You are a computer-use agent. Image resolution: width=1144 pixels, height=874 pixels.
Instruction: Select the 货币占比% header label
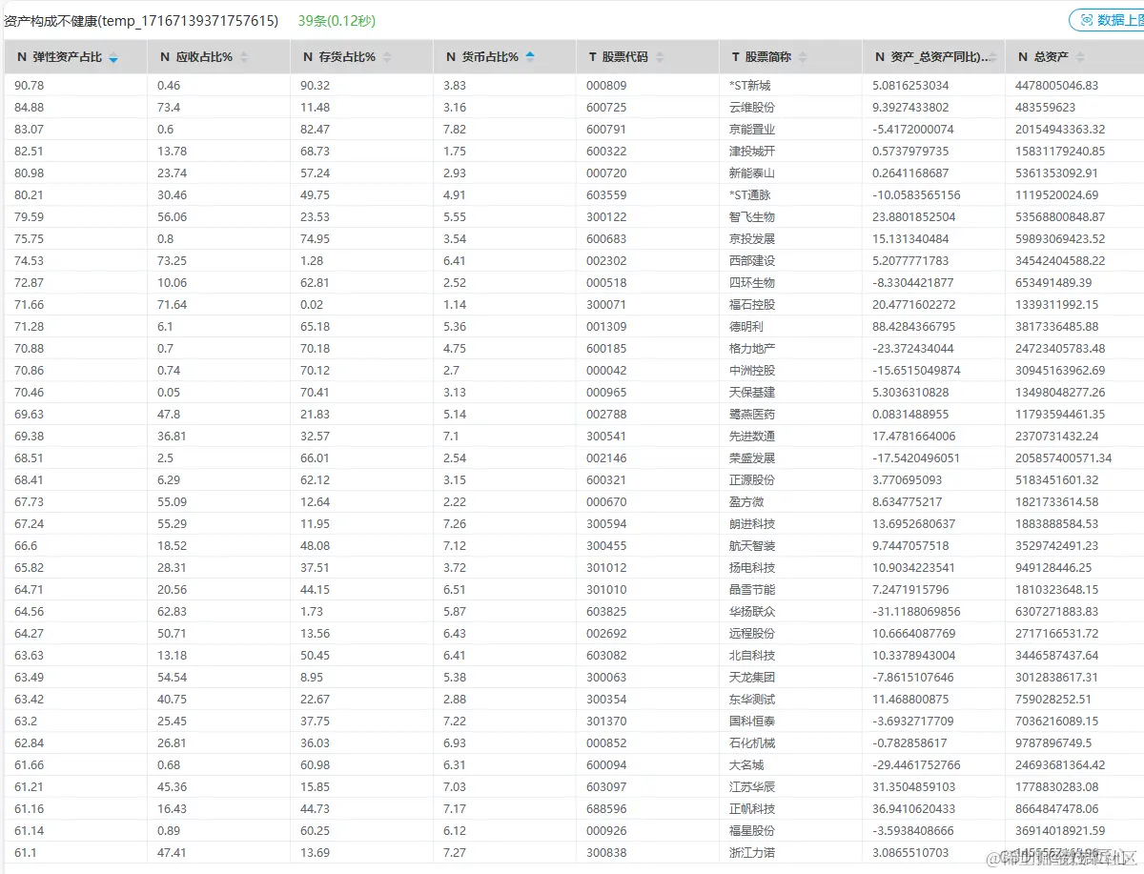tap(490, 57)
